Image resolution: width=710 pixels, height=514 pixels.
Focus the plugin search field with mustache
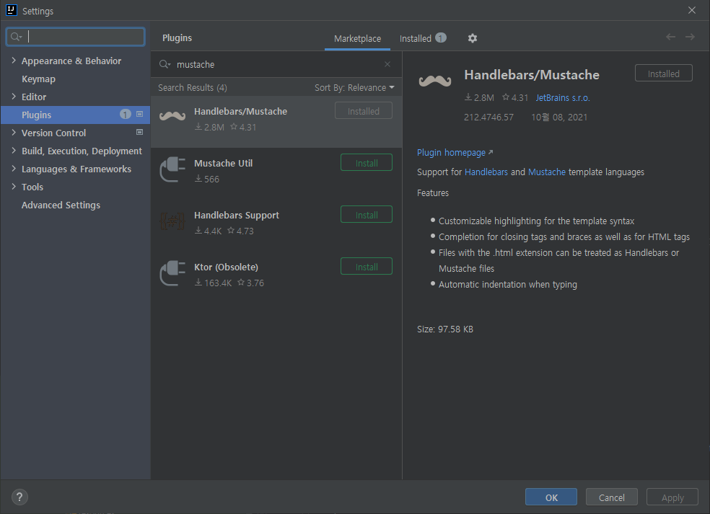point(276,64)
